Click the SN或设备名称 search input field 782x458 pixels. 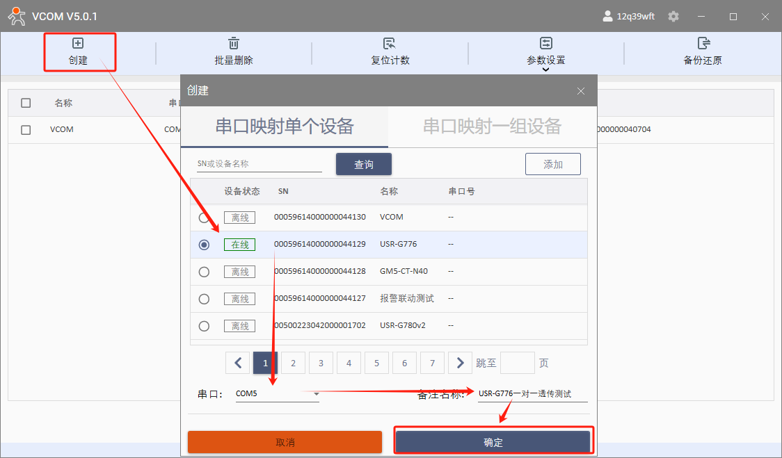click(x=259, y=164)
